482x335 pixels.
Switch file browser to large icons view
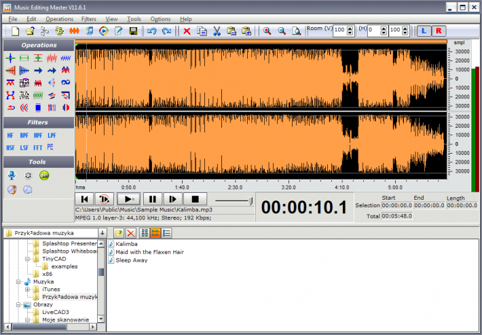pos(145,233)
